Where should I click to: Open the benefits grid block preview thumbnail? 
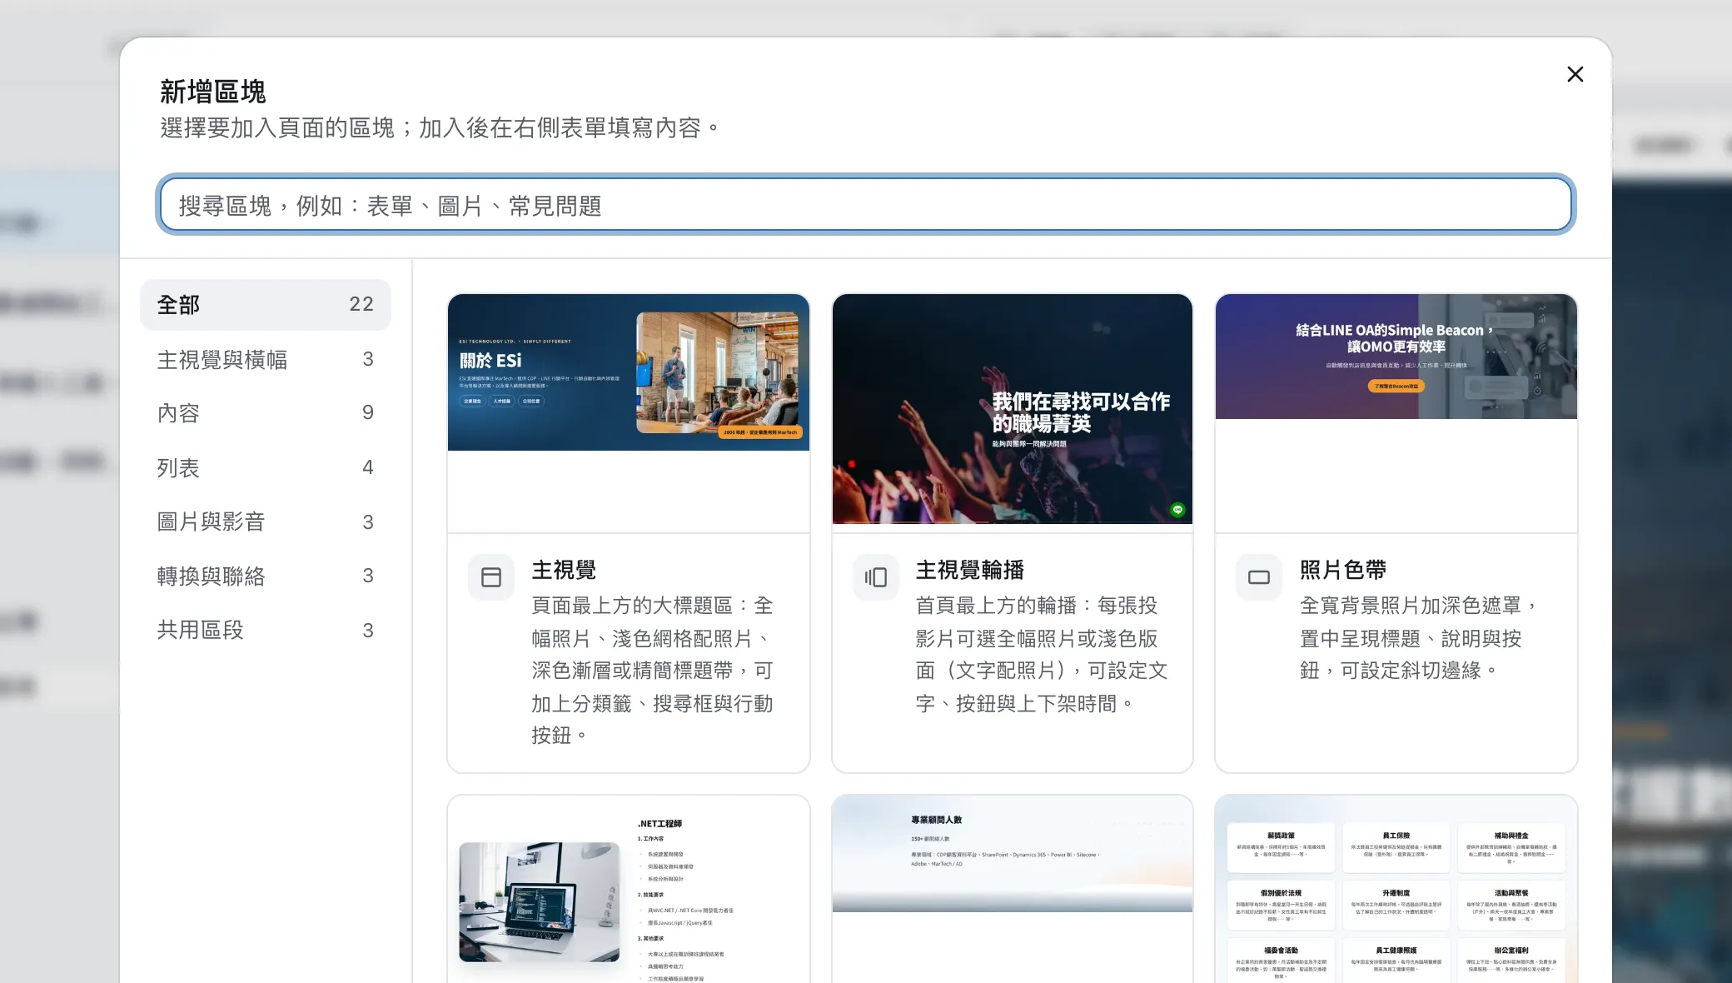[x=1396, y=890]
